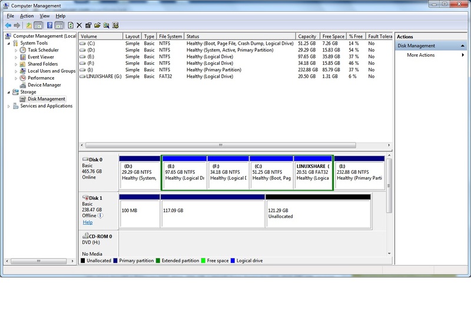Click the last toolbar settings icon

coord(115,25)
